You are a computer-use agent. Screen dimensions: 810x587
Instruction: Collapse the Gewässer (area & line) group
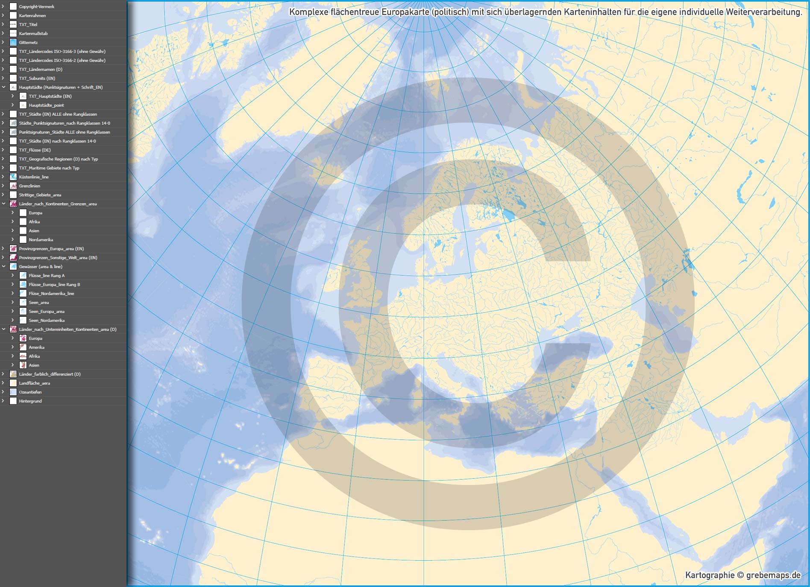pos(3,266)
